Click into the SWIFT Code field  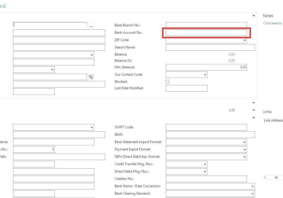(x=206, y=127)
